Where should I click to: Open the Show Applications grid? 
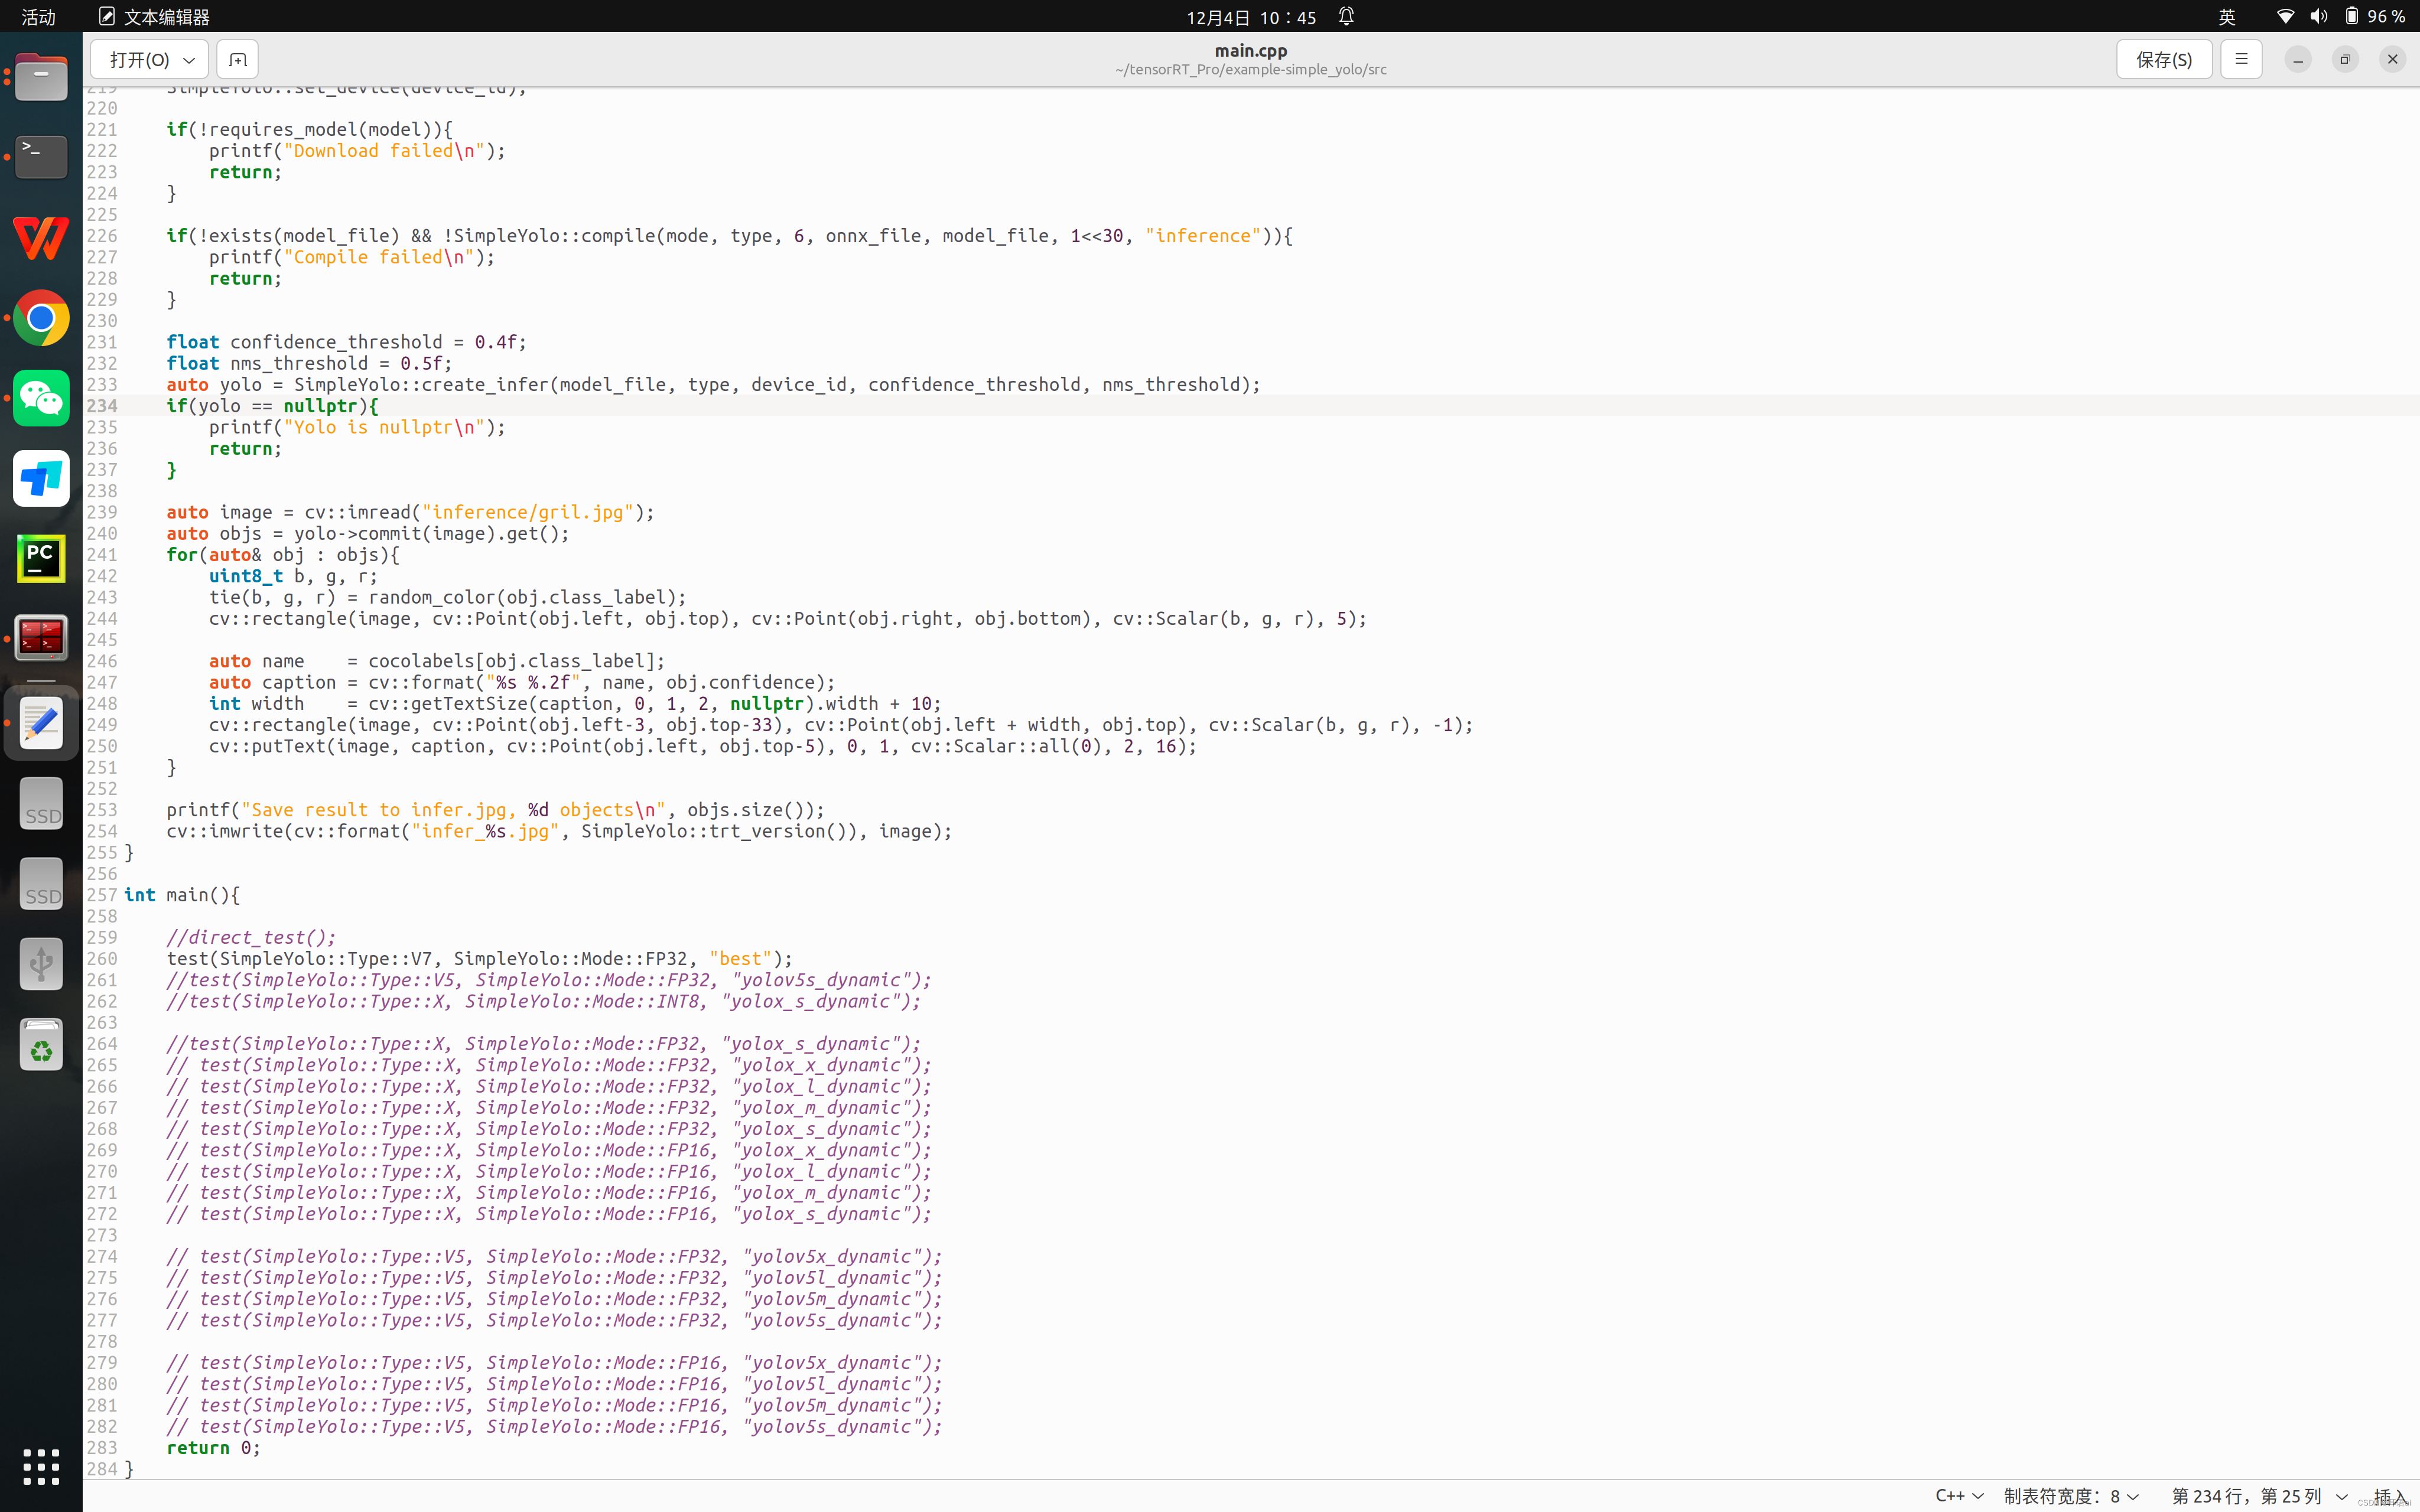tap(40, 1466)
